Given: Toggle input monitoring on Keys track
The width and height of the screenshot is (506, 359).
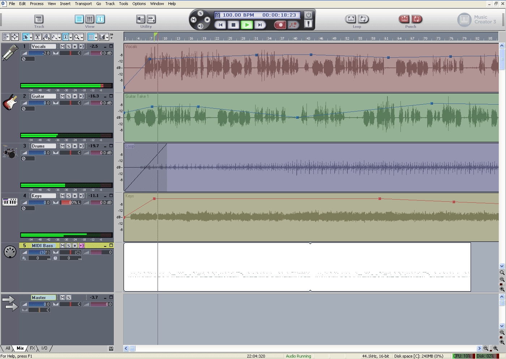Looking at the screenshot, I should (x=81, y=196).
